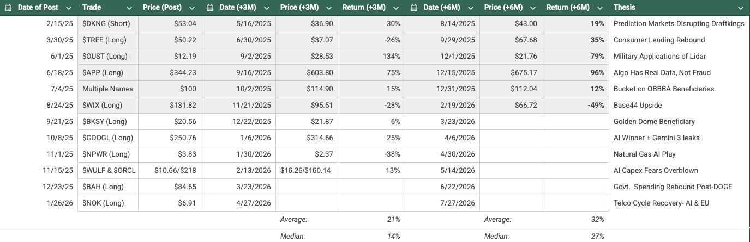
Task: Expand the Price (Post) column dropdown arrow
Action: (x=192, y=8)
